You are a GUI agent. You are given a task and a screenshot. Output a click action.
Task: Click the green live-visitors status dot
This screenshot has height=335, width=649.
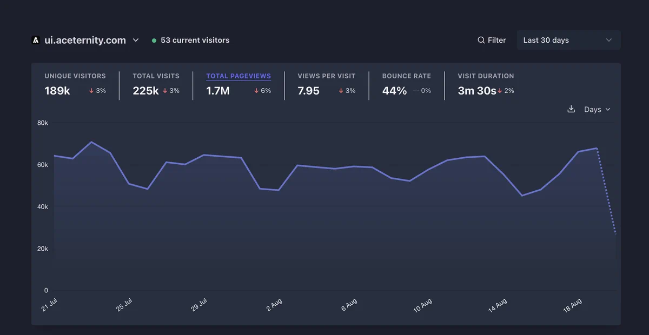(x=154, y=41)
